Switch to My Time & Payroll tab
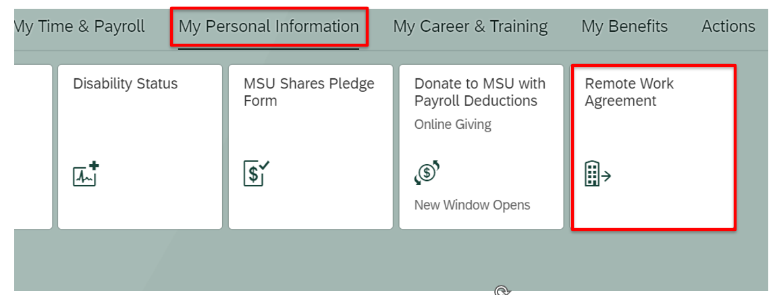This screenshot has height=295, width=775. (x=79, y=26)
